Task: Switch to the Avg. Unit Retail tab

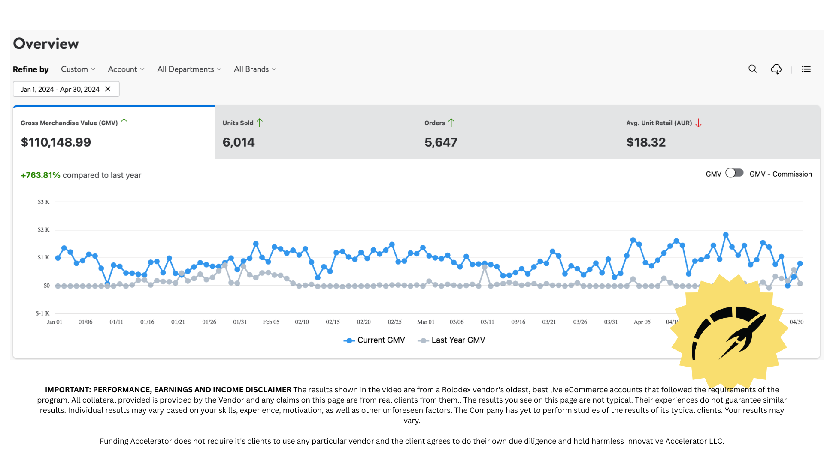Action: 719,133
